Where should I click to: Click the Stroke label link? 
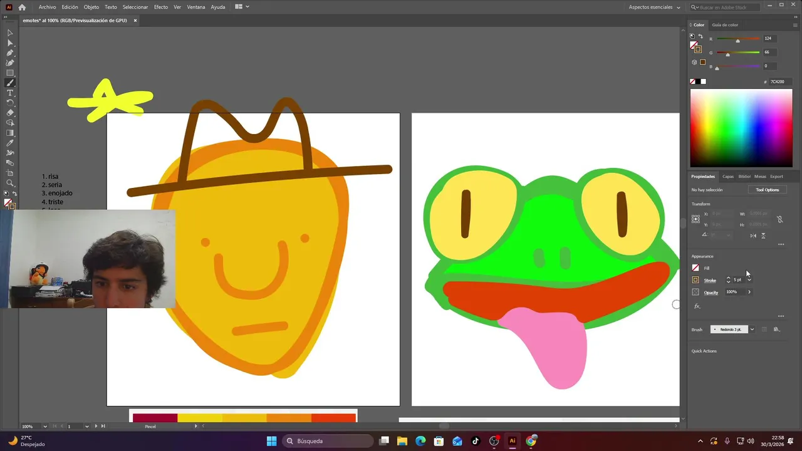tap(710, 281)
